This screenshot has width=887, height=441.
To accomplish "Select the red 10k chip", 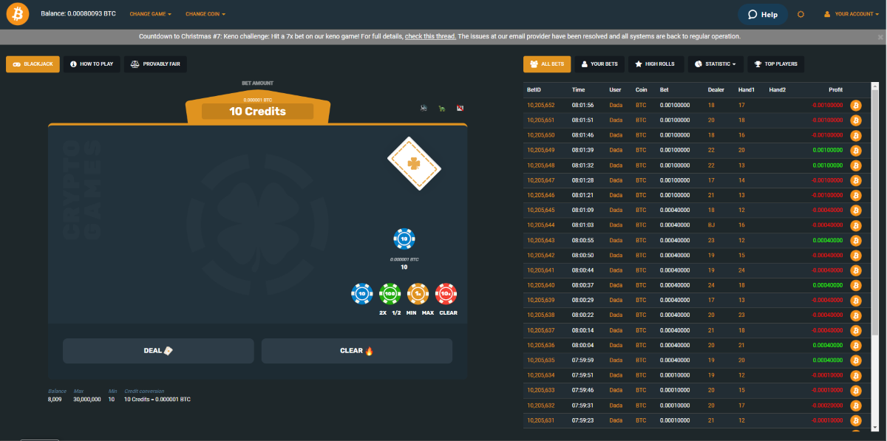I will click(x=446, y=294).
